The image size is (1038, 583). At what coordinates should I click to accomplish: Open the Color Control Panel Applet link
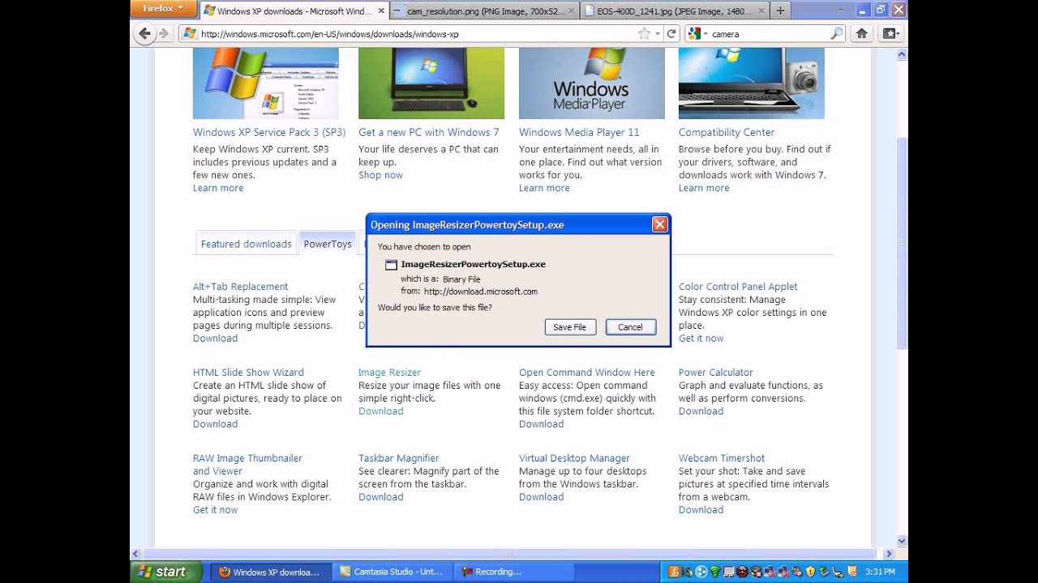pos(738,287)
